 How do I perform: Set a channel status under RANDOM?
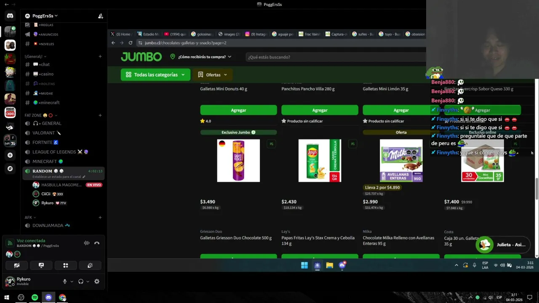(x=59, y=177)
